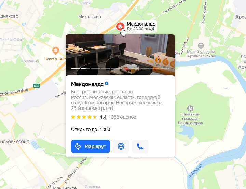This screenshot has height=189, width=246.
Task: Click the restaurant address text in the card
Action: pos(117,103)
